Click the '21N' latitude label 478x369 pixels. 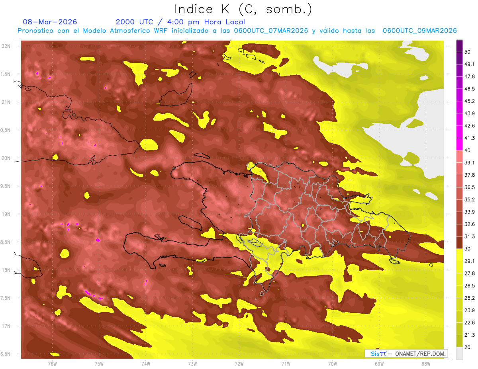click(7, 102)
